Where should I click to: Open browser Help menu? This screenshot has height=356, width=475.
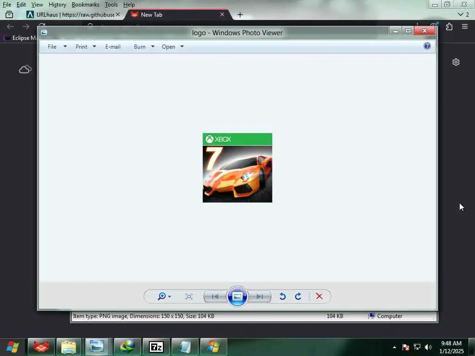pyautogui.click(x=129, y=5)
